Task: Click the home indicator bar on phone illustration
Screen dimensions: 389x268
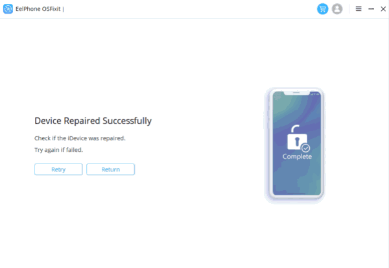Action: 296,193
